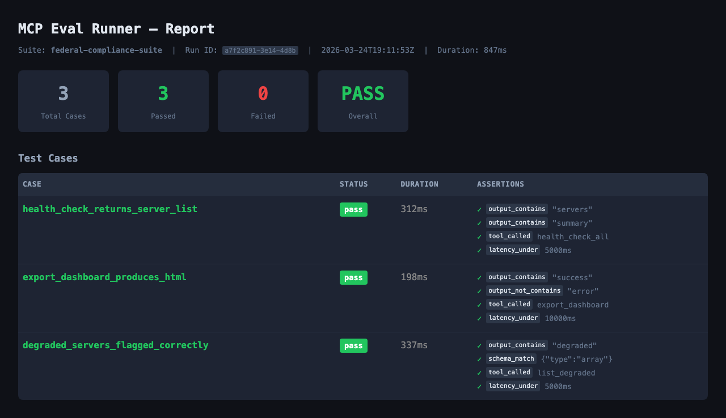The image size is (726, 418).
Task: Expand the health_check_returns_server_list test case
Action: coord(110,209)
